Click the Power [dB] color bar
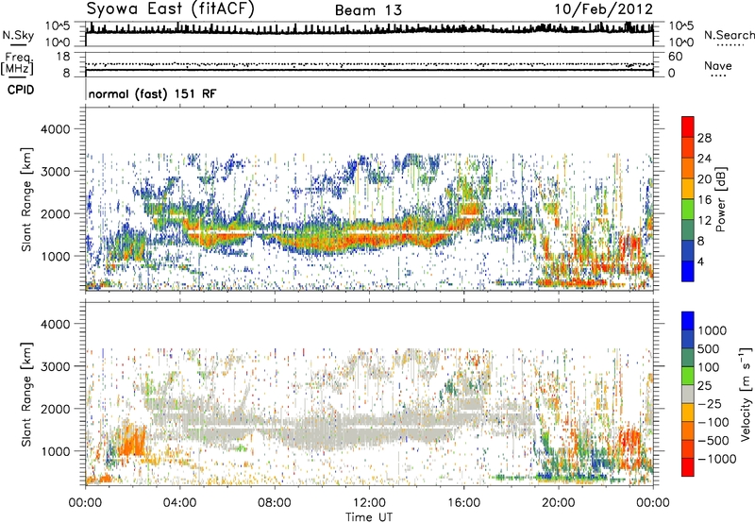The image size is (755, 523). tap(688, 199)
